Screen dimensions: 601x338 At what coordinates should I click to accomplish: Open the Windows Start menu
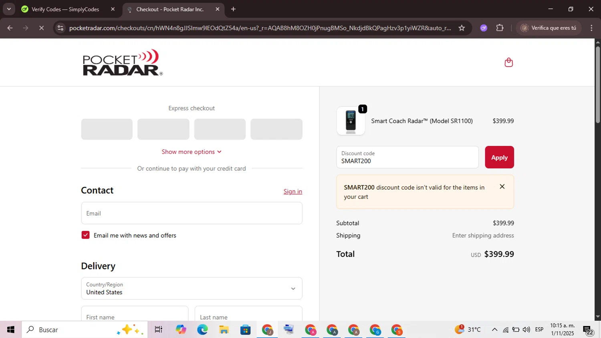click(11, 330)
